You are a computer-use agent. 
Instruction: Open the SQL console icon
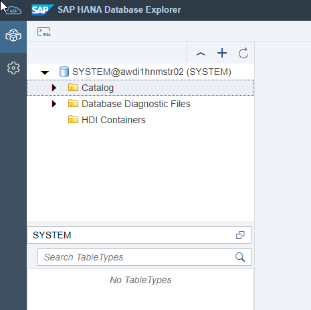[x=44, y=31]
